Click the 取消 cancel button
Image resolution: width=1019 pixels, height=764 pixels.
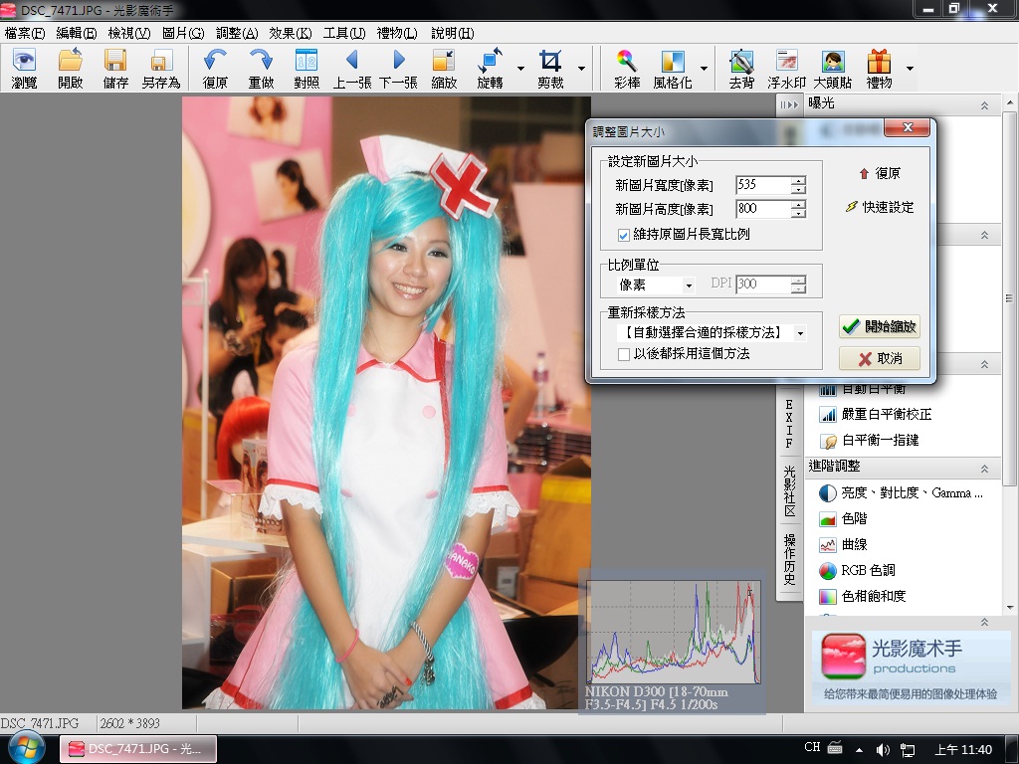[x=879, y=358]
